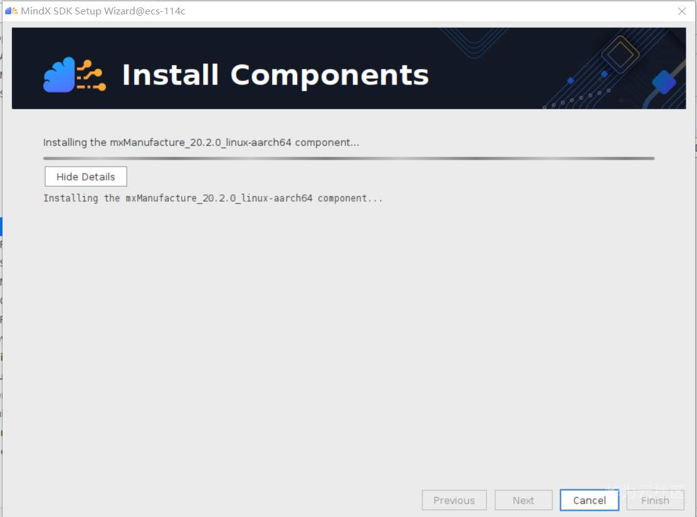Click the disabled Next button
The width and height of the screenshot is (697, 517).
pos(523,500)
